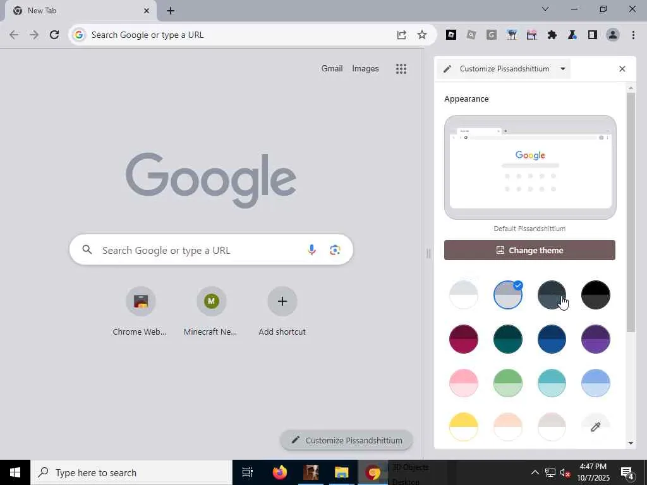Open the grey magnifier extension icon
The width and height of the screenshot is (647, 485).
pos(471,35)
